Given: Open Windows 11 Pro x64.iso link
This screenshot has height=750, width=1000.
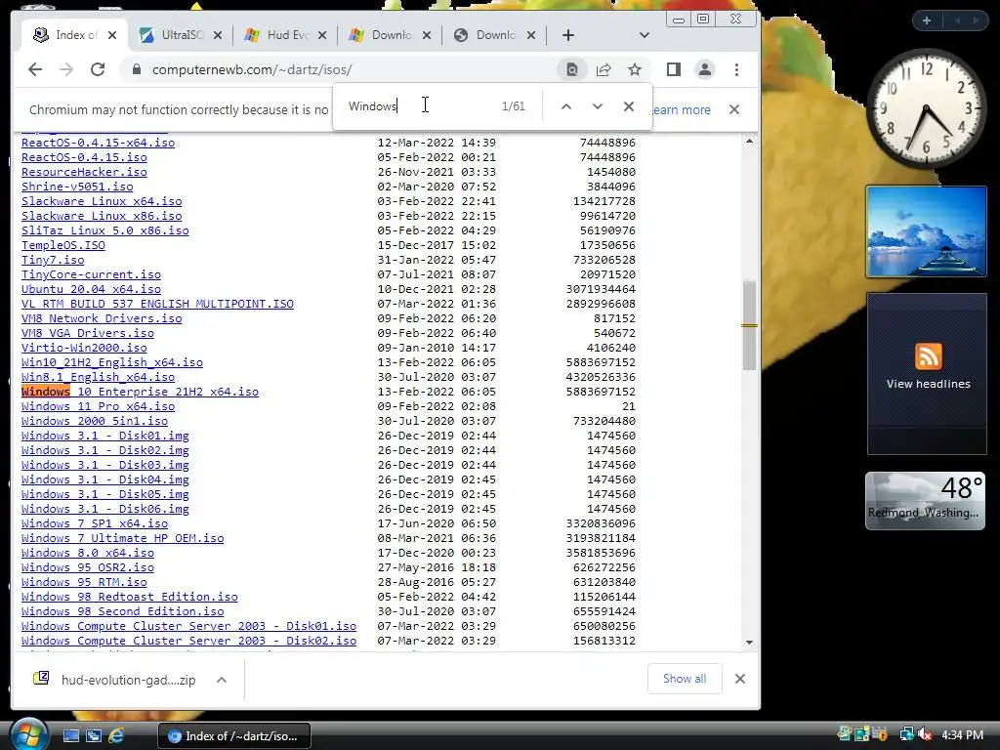Looking at the screenshot, I should 98,406.
